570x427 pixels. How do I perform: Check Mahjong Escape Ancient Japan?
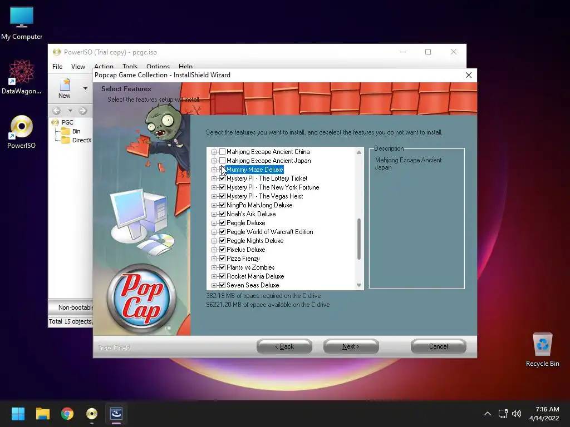tap(222, 161)
